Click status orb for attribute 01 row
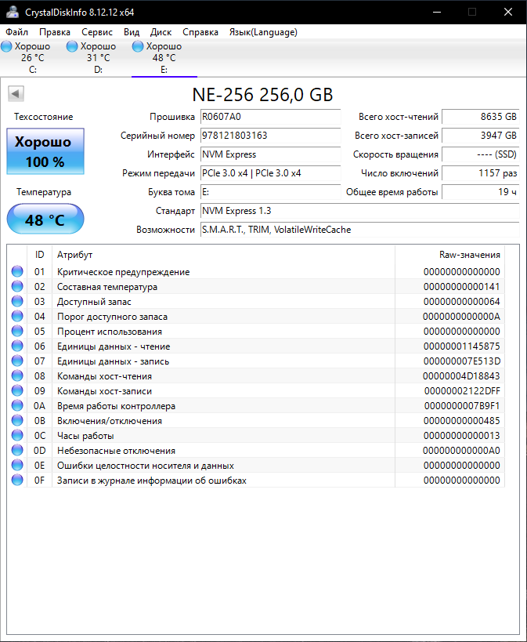527x642 pixels. 17,271
